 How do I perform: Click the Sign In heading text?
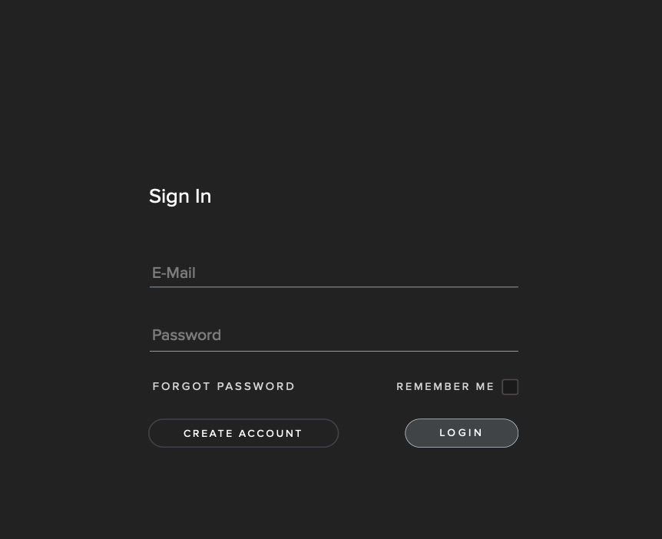click(x=180, y=197)
